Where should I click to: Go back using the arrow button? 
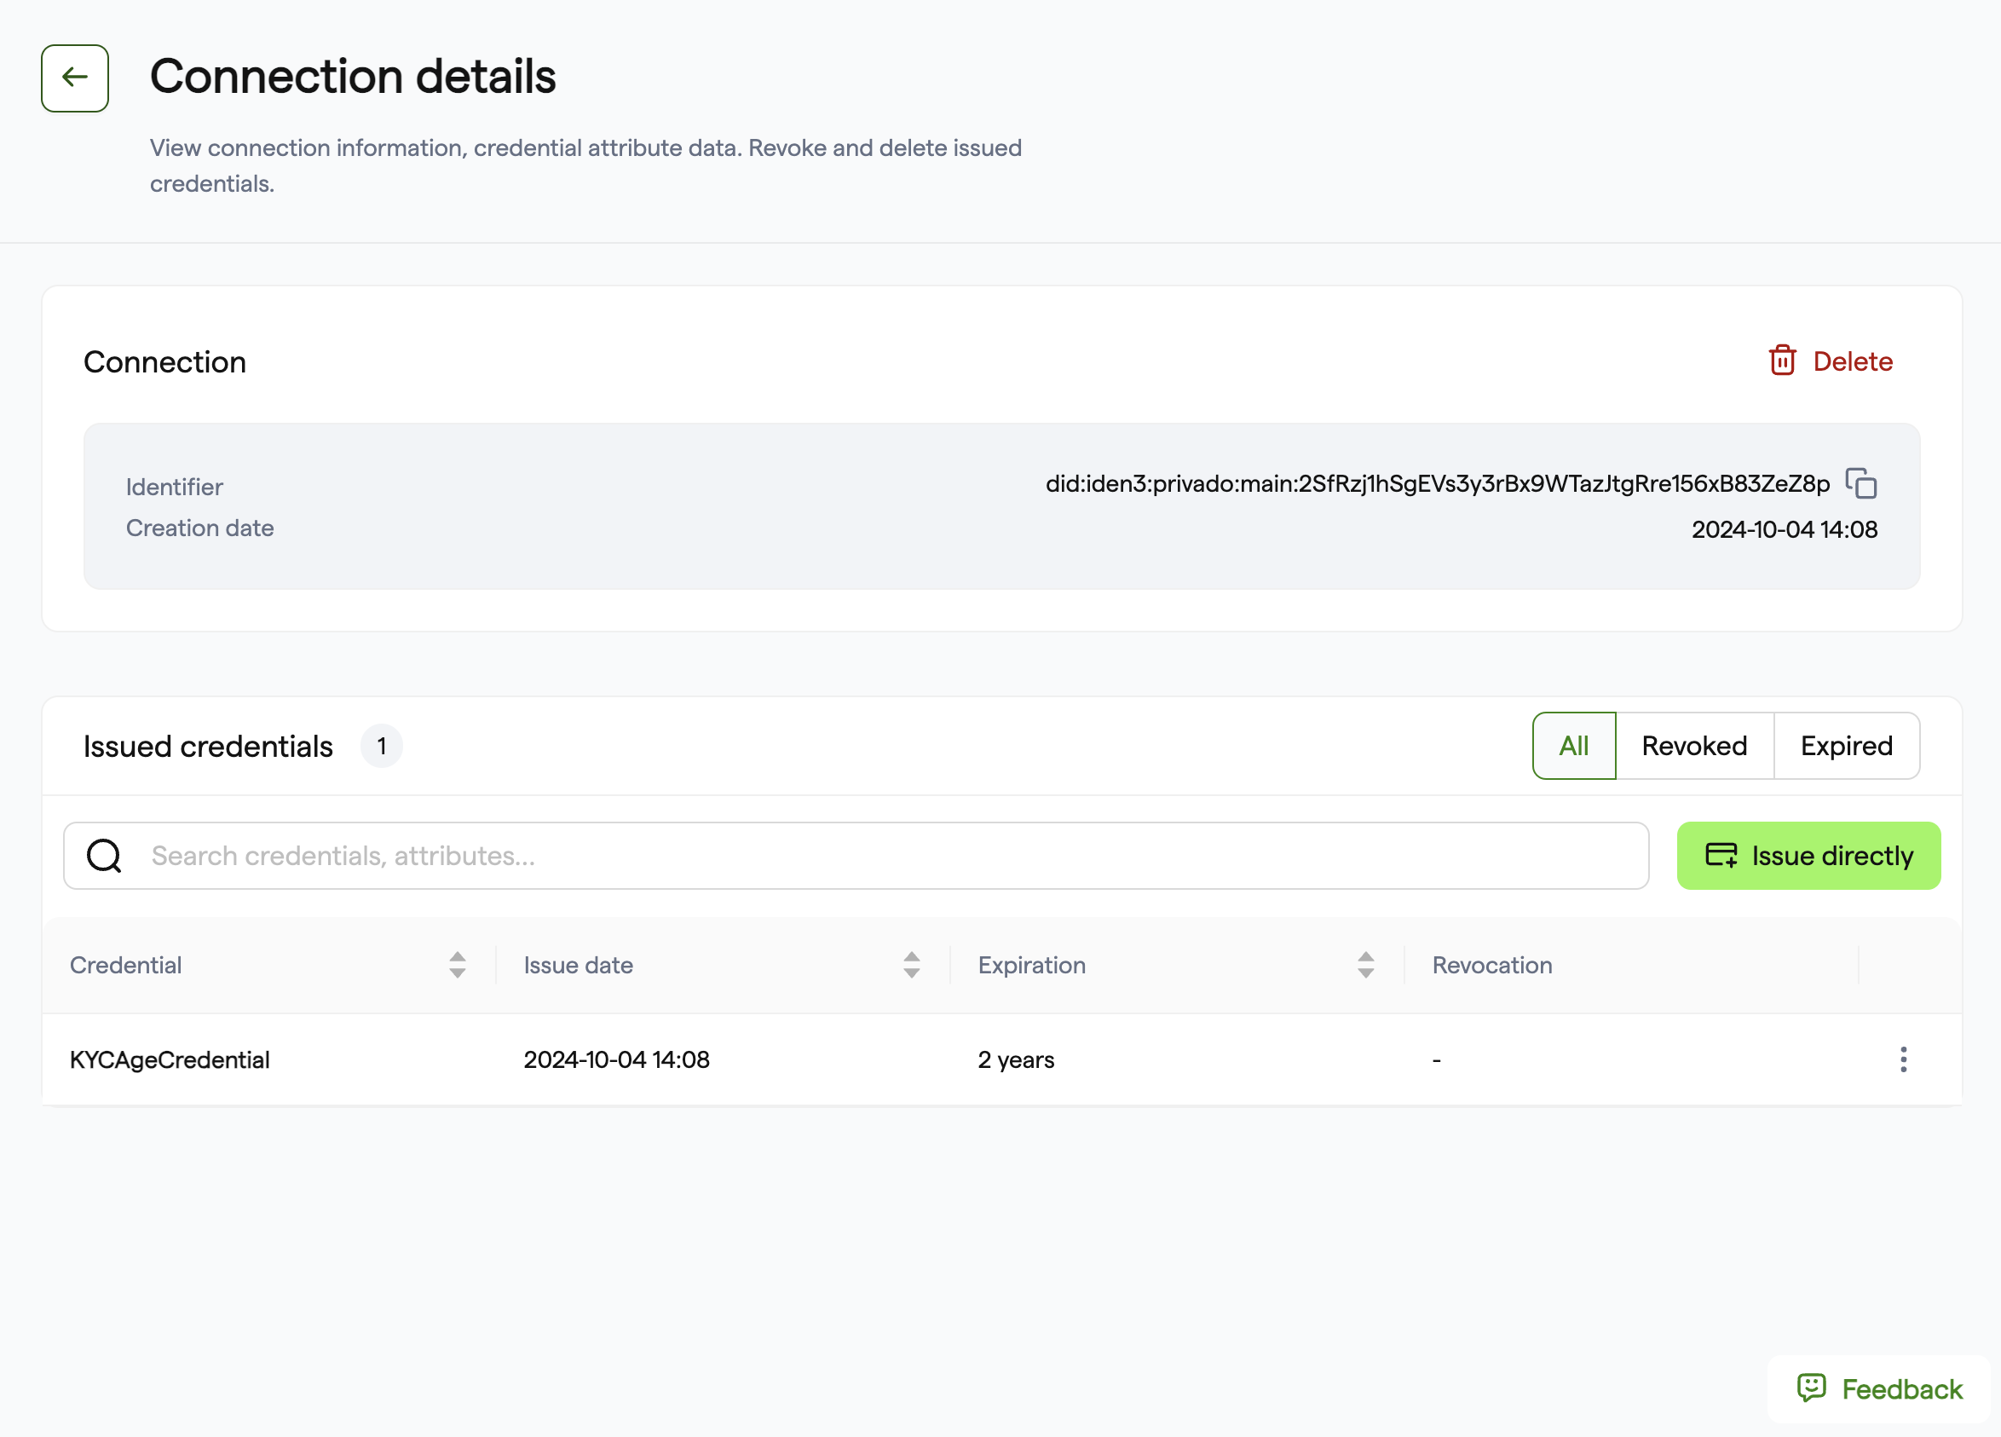tap(75, 78)
